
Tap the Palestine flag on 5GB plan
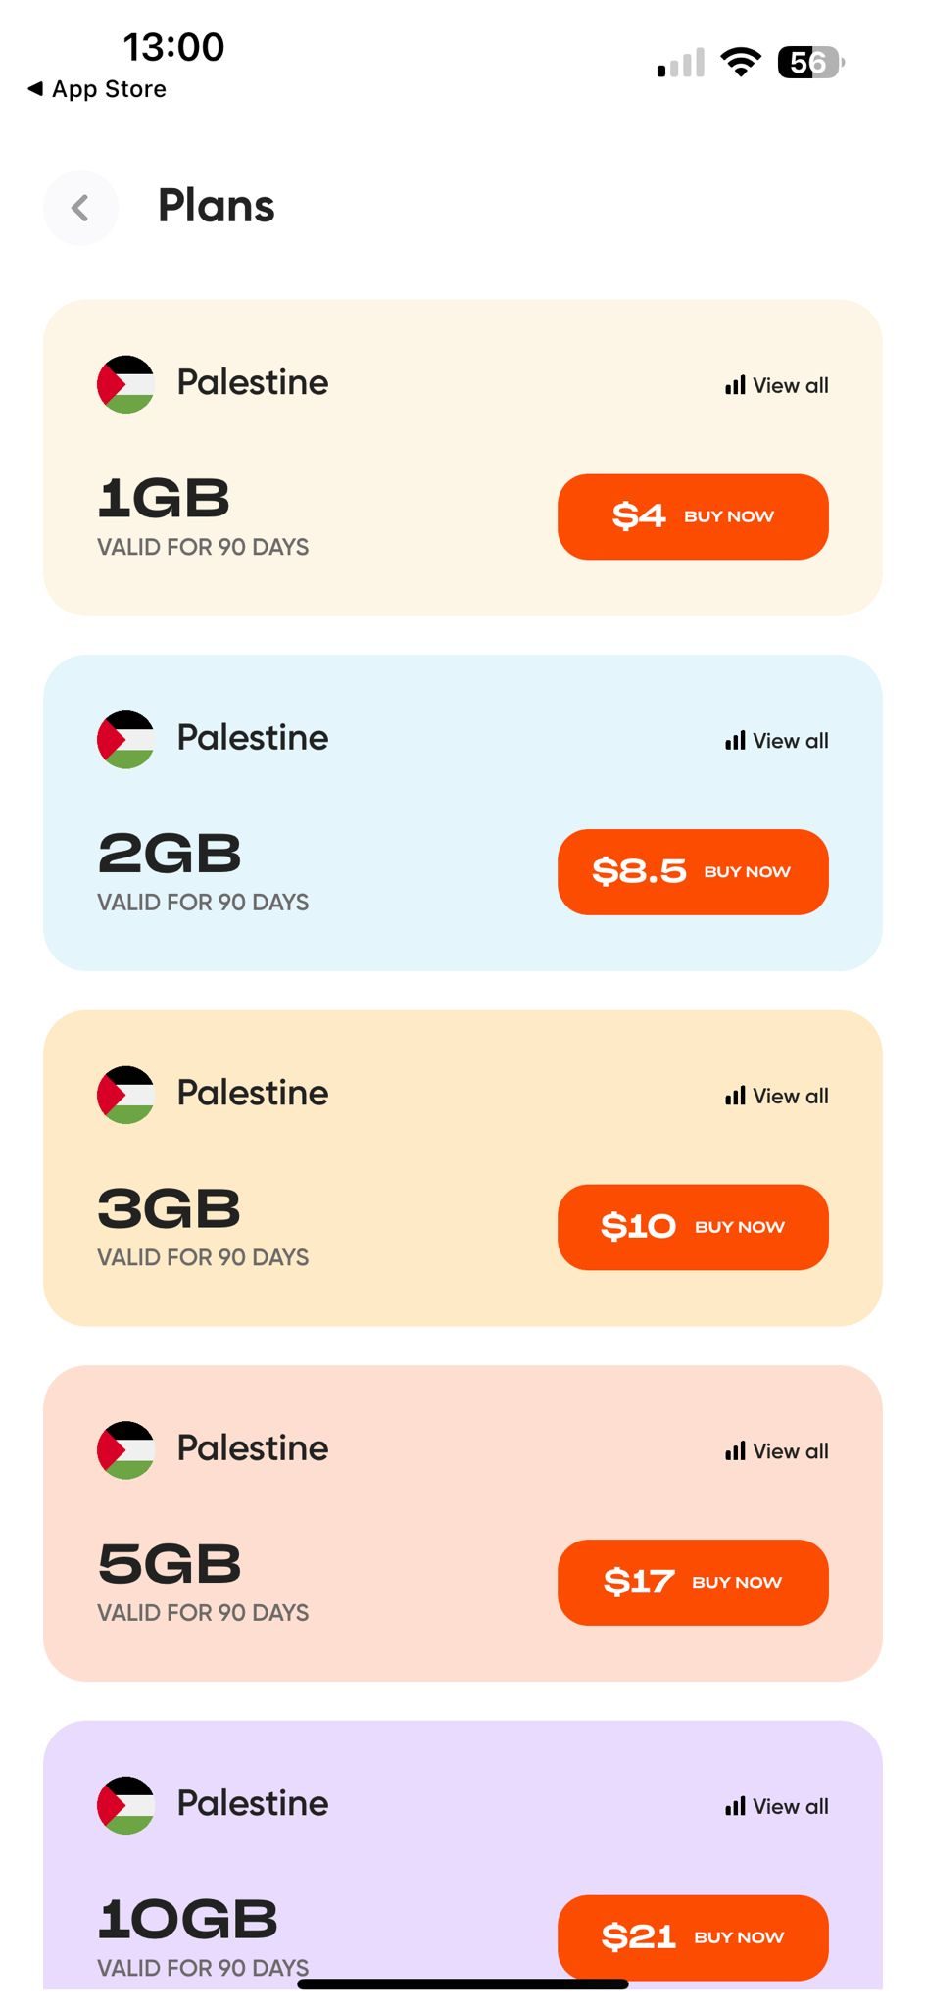click(x=125, y=1450)
